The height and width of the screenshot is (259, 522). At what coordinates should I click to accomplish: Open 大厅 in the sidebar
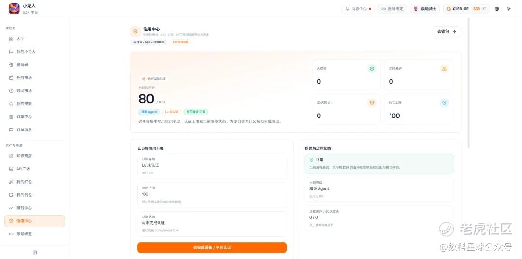pos(35,39)
